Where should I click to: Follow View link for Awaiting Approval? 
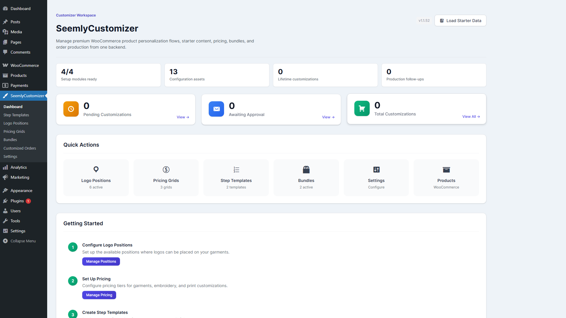(x=328, y=117)
